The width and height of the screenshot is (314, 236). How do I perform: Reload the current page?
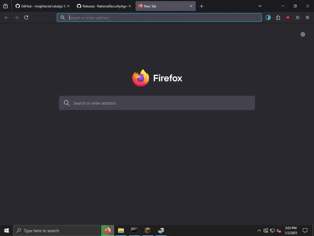coord(26,17)
